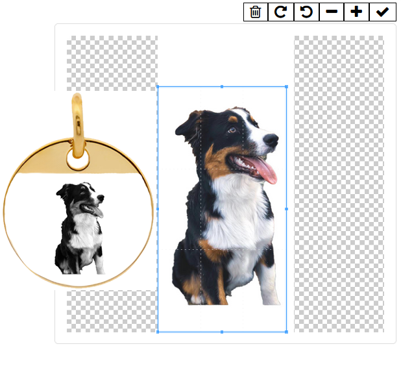Click the top-left checkerboard transparent area

point(112,62)
